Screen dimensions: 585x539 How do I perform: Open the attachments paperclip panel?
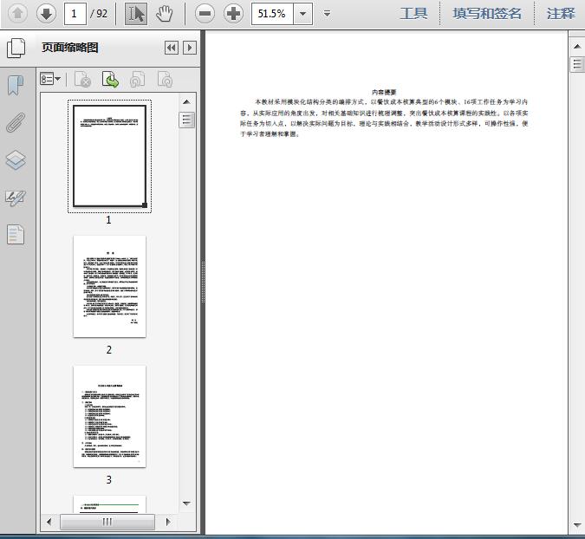[x=16, y=122]
